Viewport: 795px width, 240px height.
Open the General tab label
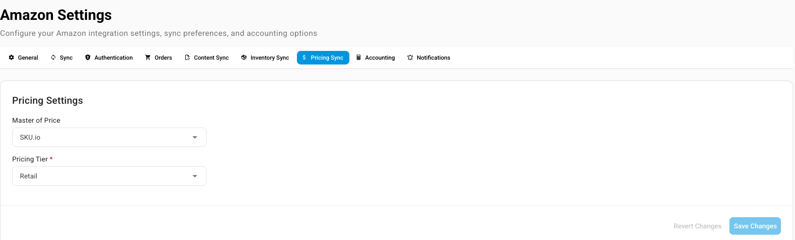point(28,58)
